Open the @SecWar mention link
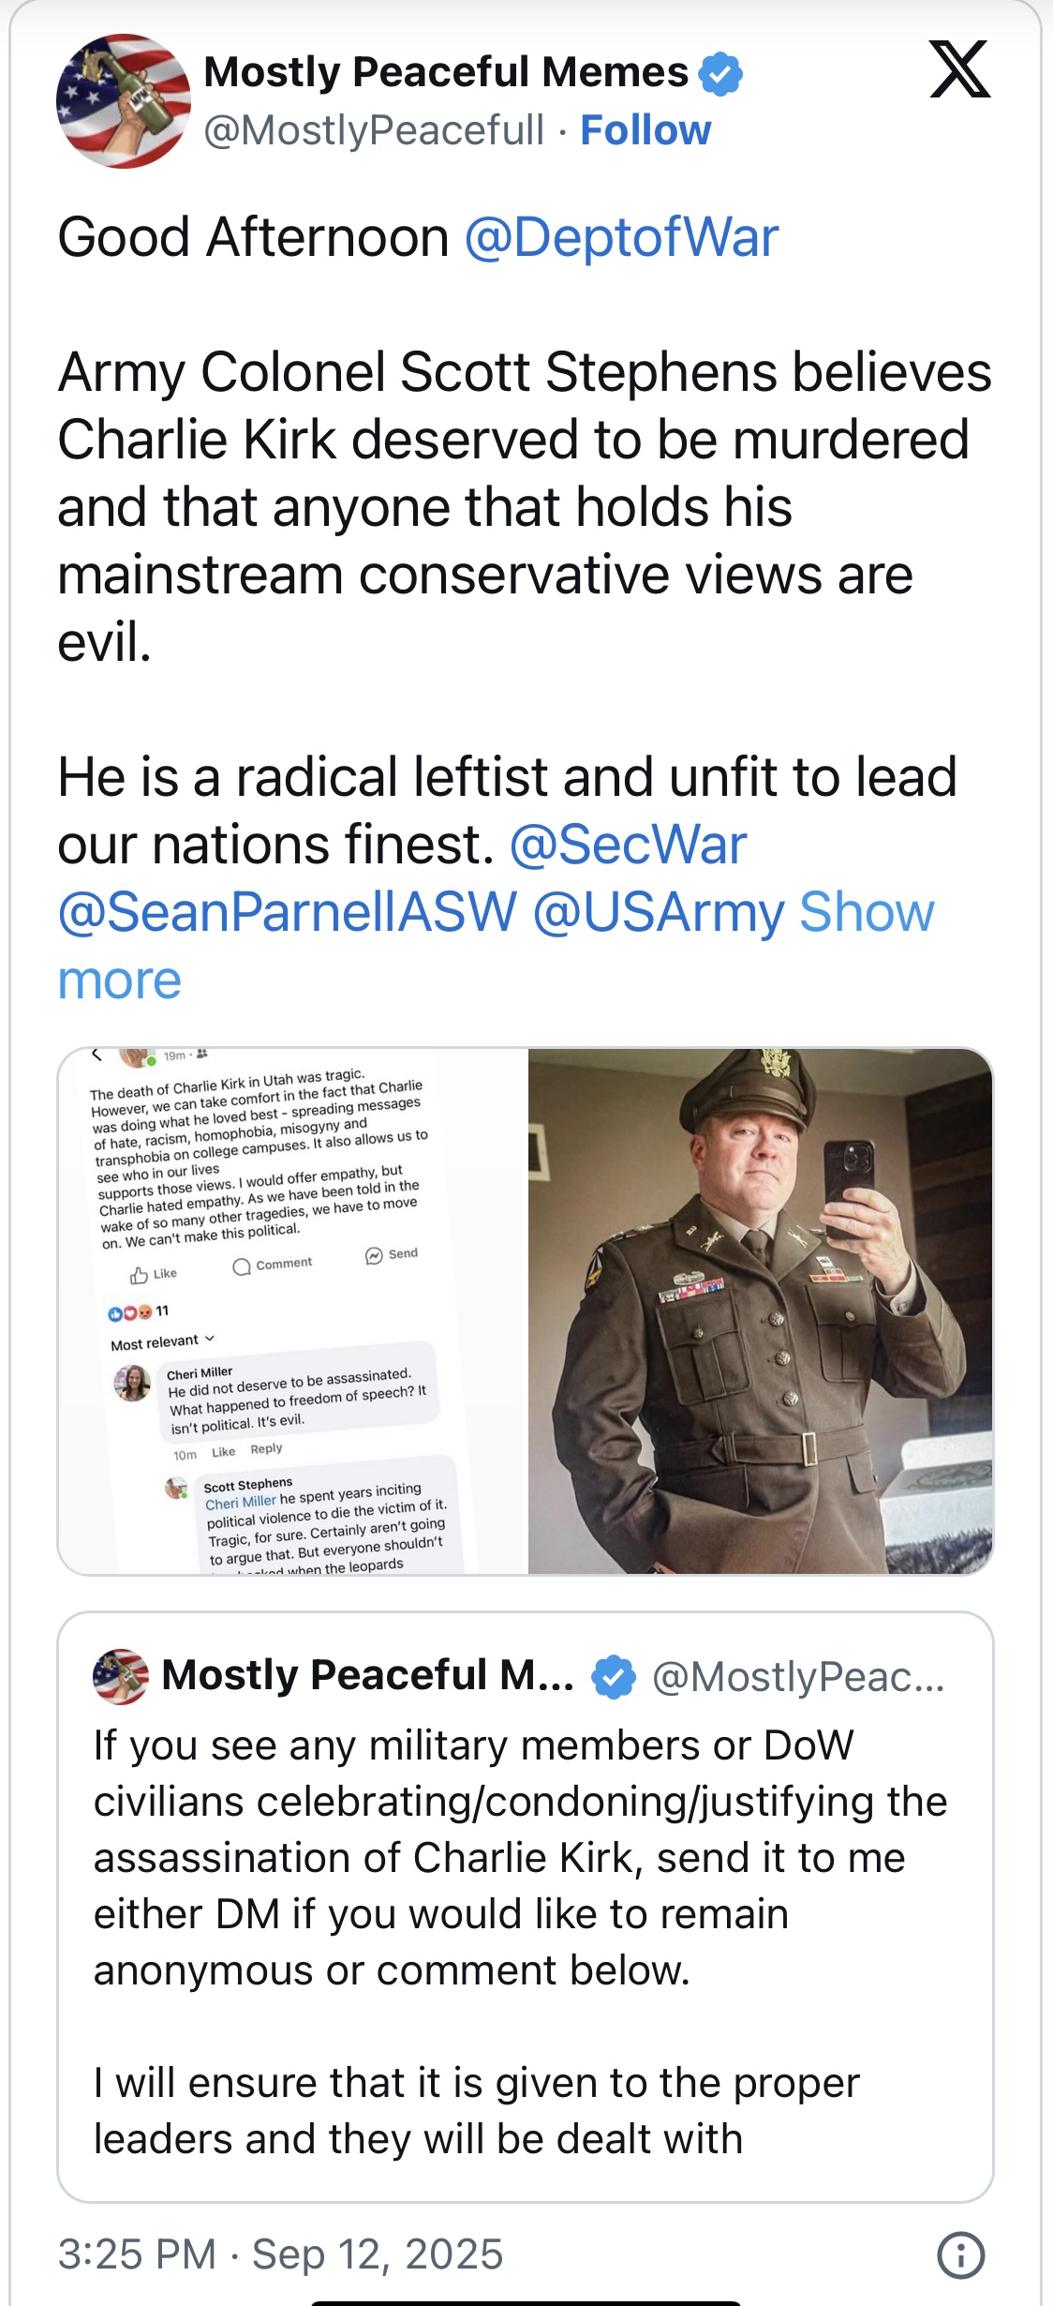1053x2306 pixels. tap(628, 845)
